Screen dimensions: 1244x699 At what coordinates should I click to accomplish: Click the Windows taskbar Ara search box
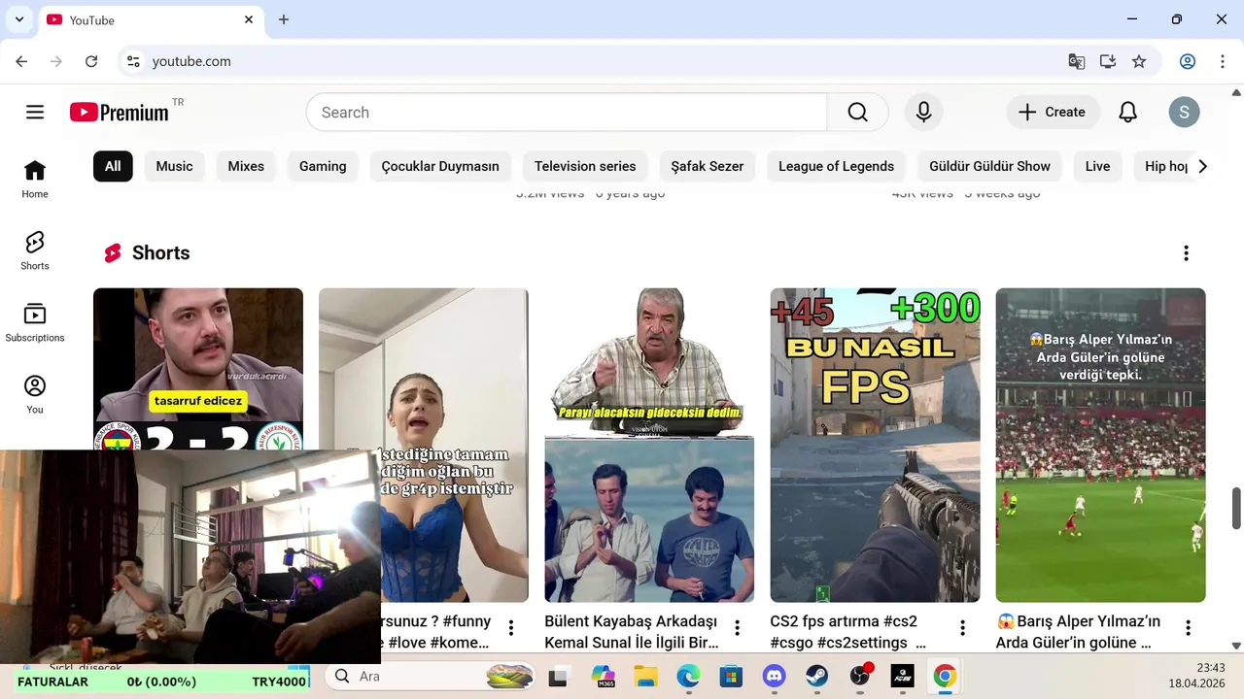click(x=432, y=677)
